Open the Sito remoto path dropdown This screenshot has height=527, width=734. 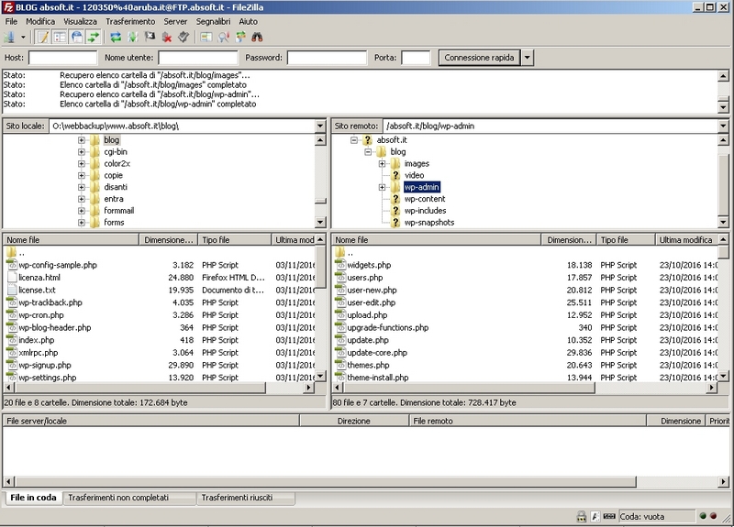pyautogui.click(x=723, y=126)
